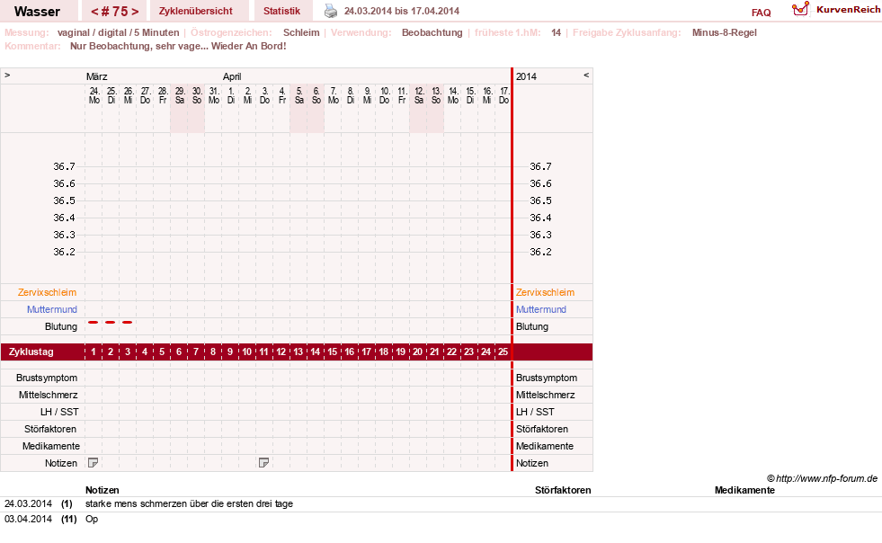
Task: Click the right-side Muttermund label
Action: pyautogui.click(x=541, y=309)
